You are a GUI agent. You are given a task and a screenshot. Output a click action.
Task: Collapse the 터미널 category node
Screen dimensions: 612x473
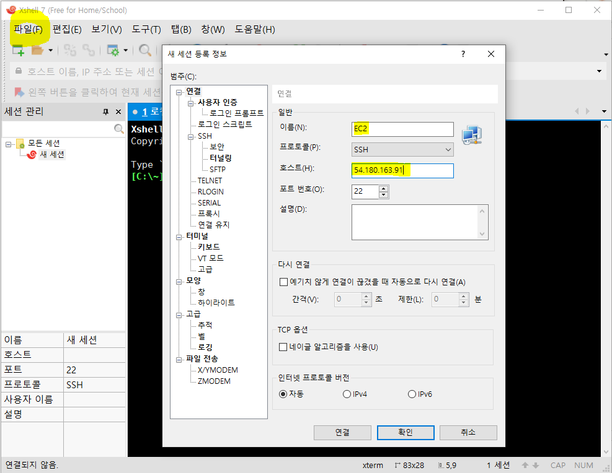coord(179,237)
